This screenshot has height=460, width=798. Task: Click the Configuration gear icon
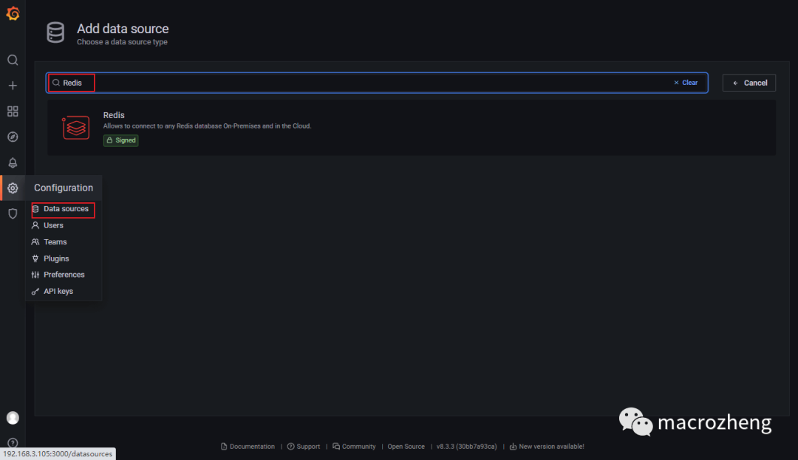[x=13, y=188]
